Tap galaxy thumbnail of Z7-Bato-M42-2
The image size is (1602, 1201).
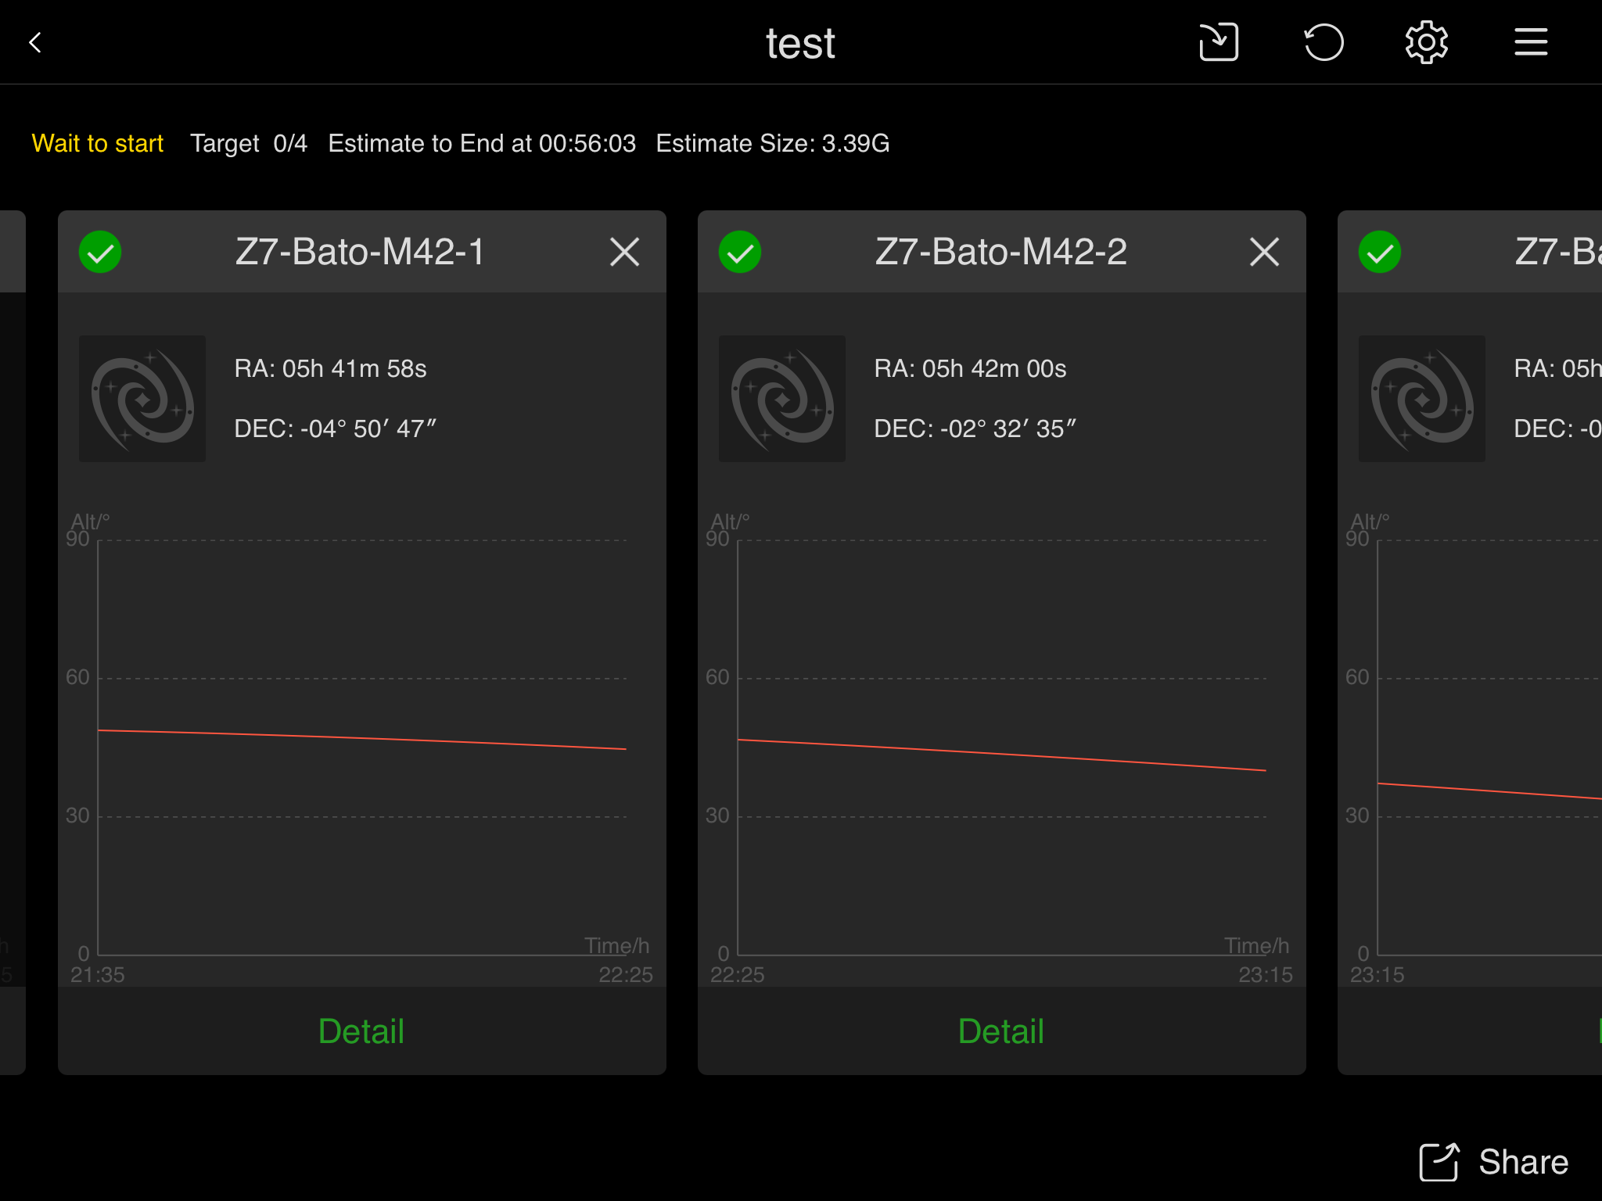click(x=782, y=399)
